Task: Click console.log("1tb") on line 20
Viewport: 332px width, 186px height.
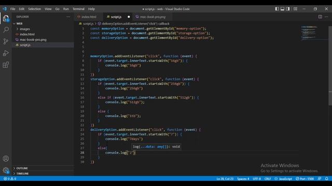Action: (123, 116)
